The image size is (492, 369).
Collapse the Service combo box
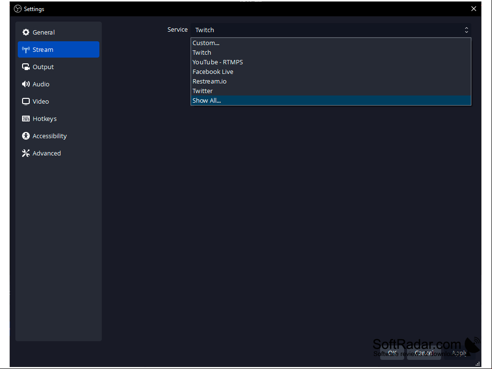click(331, 30)
